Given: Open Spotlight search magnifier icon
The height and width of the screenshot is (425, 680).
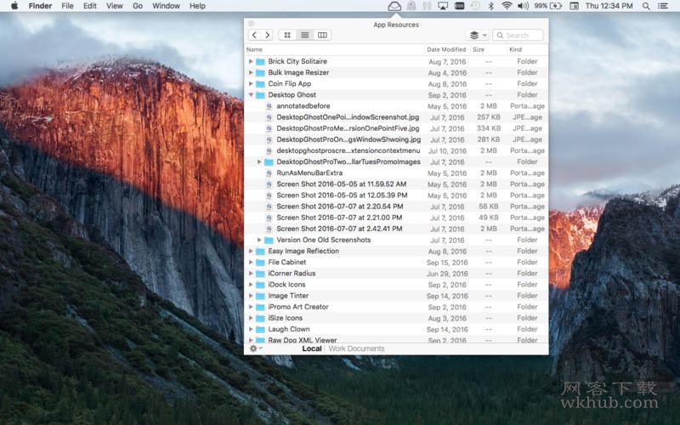Looking at the screenshot, I should 646,6.
